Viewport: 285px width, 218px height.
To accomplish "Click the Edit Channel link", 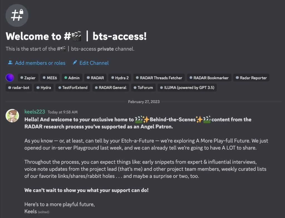I will point(94,63).
